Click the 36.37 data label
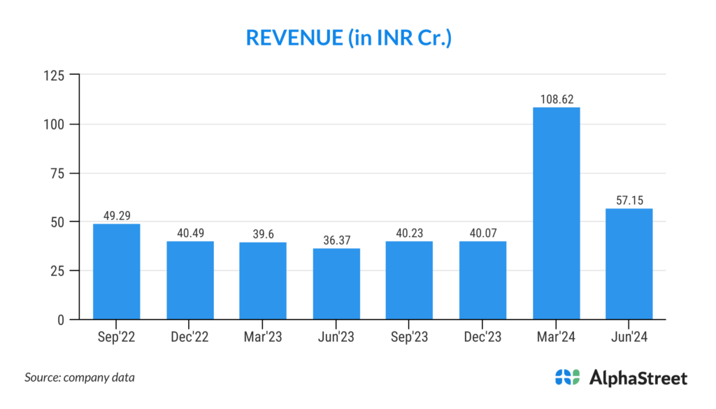 point(336,241)
